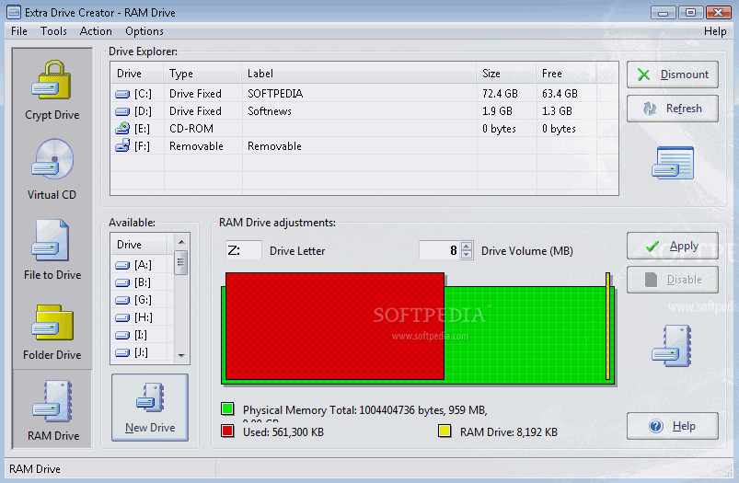This screenshot has height=483, width=739.
Task: Click the Used: 561,300 KB text
Action: point(283,432)
